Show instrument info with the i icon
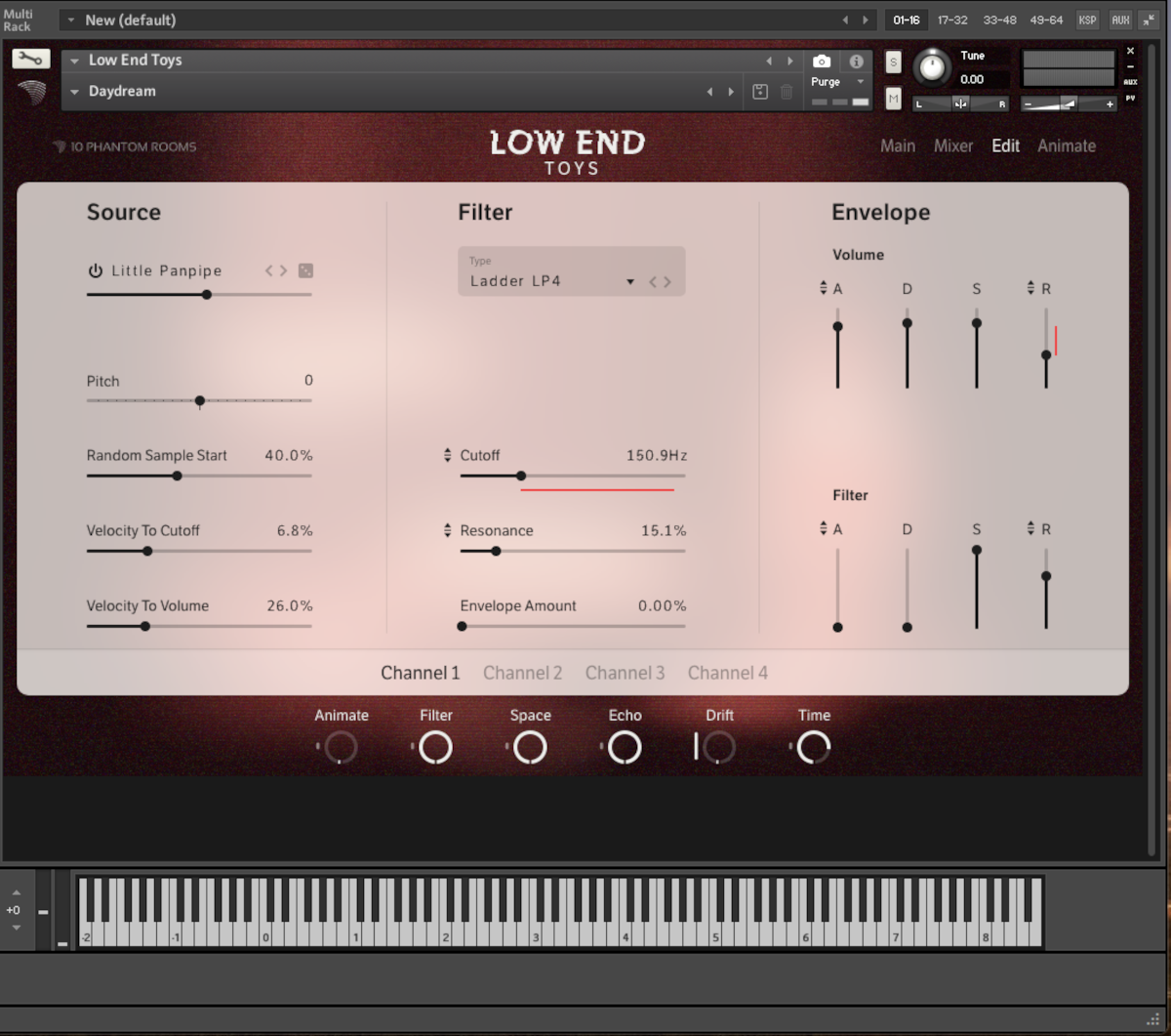 click(856, 61)
